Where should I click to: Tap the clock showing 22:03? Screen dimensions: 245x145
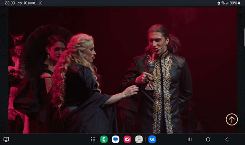(10, 3)
